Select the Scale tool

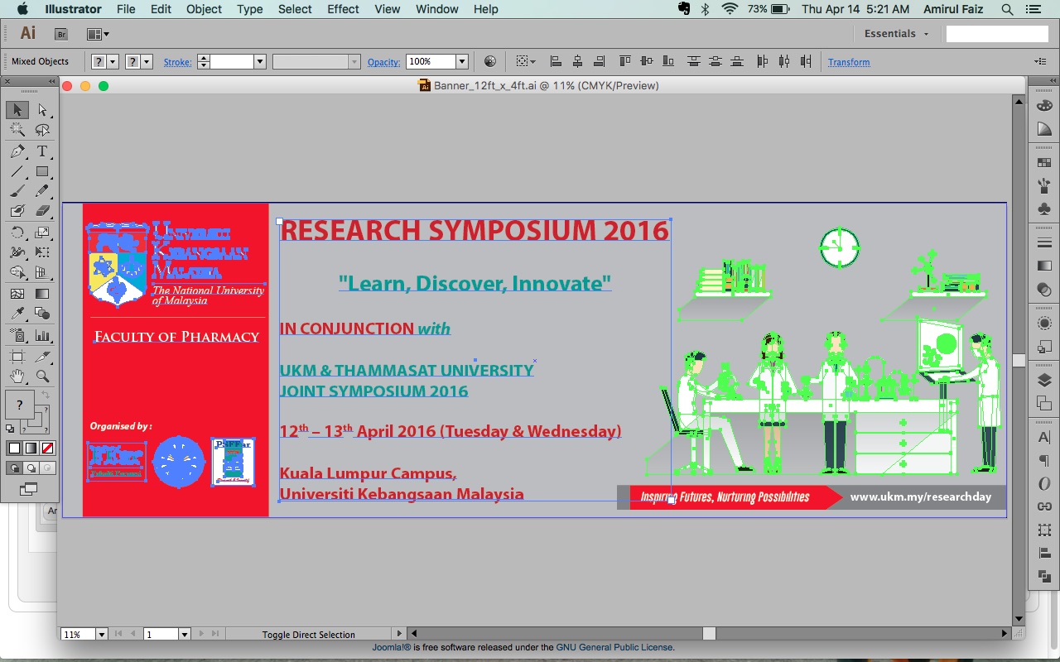[42, 233]
